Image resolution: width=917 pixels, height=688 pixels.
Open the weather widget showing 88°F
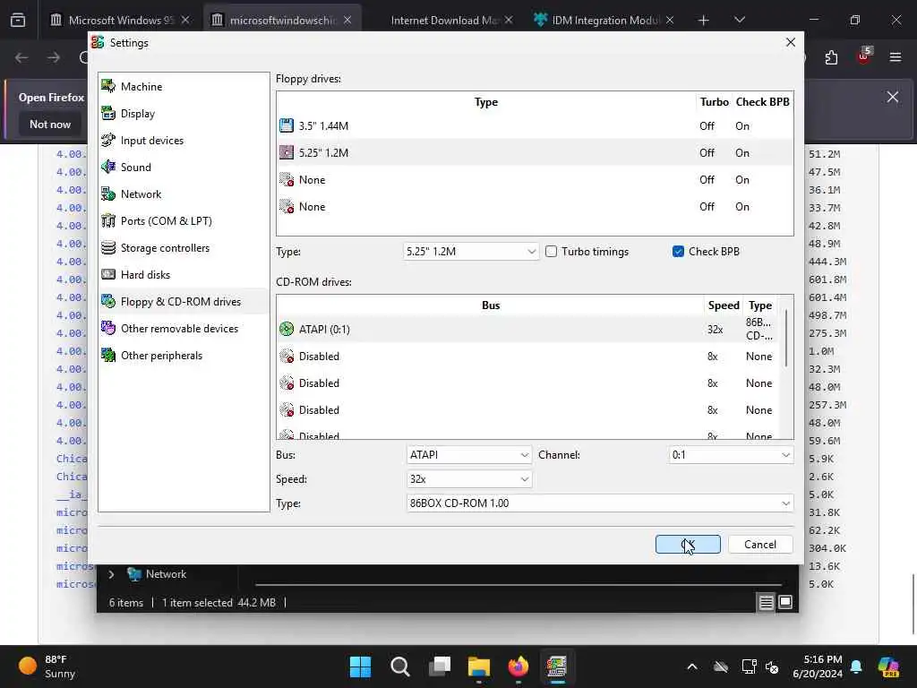[x=47, y=666]
